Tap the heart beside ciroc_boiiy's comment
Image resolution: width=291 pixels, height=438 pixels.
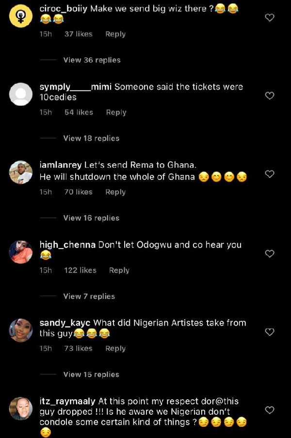click(x=270, y=17)
